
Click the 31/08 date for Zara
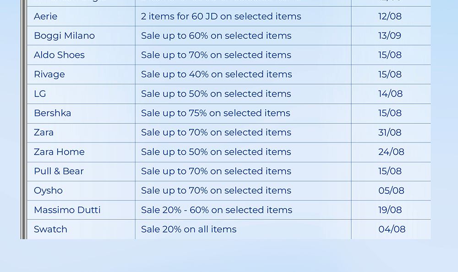(390, 133)
